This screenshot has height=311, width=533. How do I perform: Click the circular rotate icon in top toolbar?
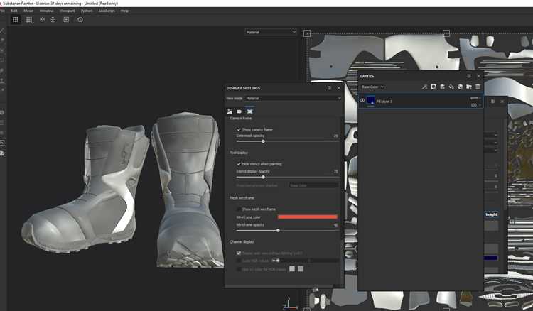80,20
